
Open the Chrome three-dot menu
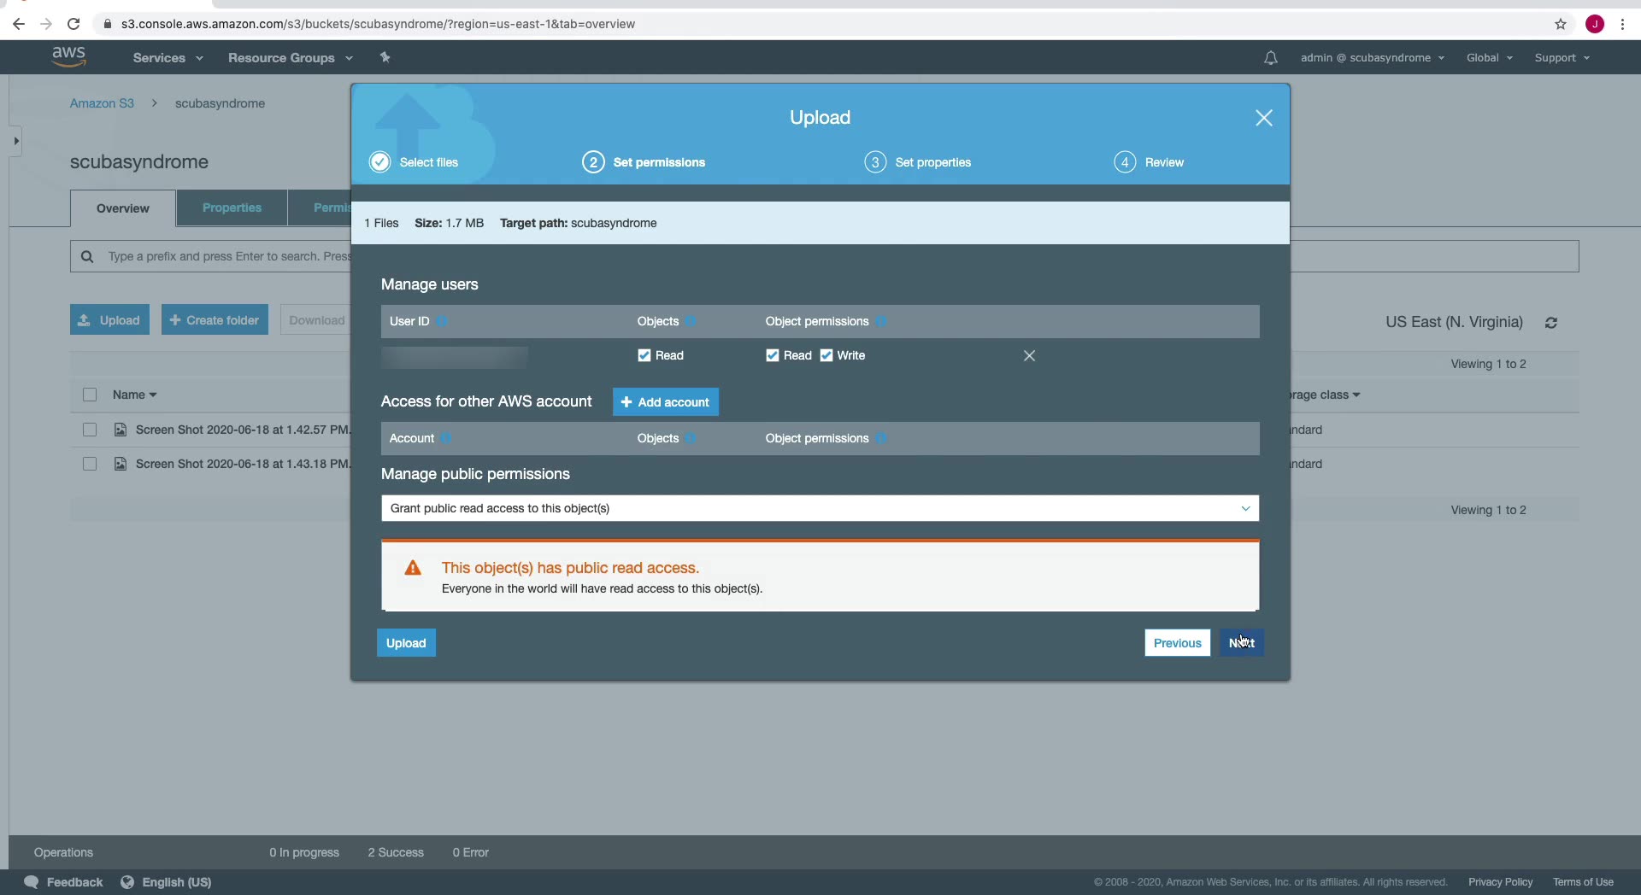pyautogui.click(x=1622, y=24)
